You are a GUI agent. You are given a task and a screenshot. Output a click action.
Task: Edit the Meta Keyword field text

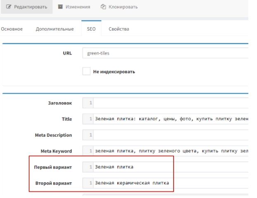click(x=169, y=151)
